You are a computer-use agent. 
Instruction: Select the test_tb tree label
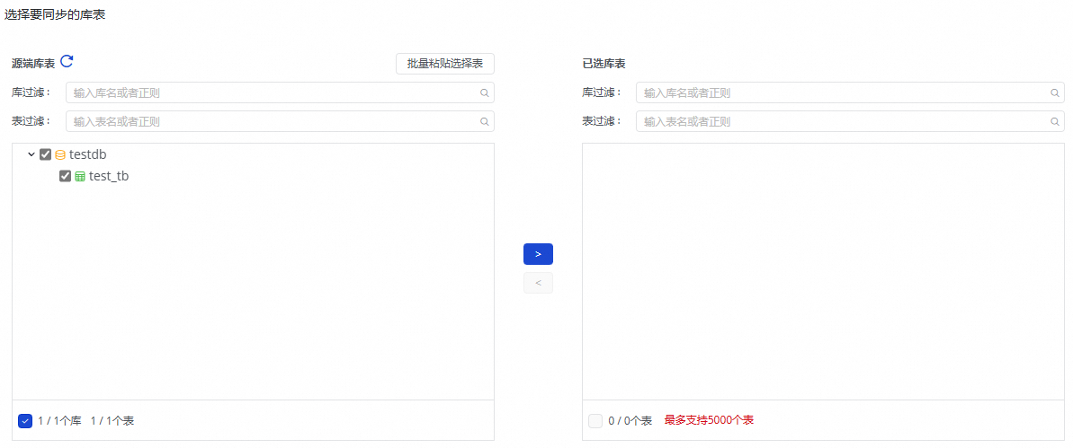point(109,176)
